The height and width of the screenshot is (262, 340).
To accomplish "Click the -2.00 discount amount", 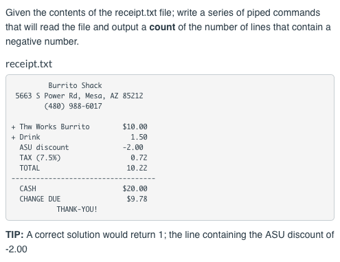I will coord(133,147).
